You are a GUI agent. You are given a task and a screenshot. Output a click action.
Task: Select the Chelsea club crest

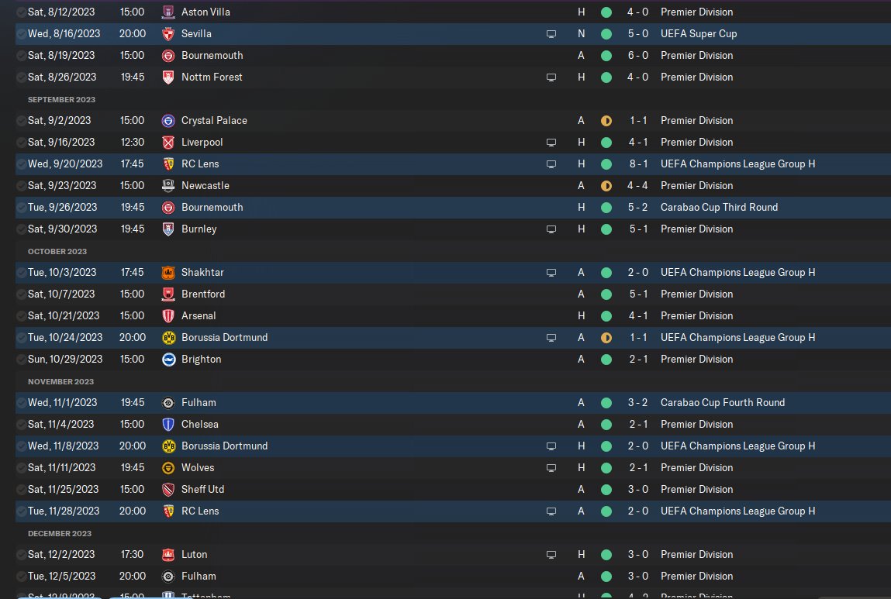coord(168,425)
